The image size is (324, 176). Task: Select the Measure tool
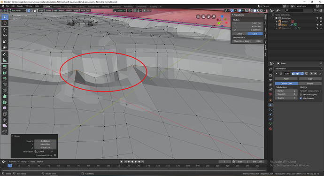click(5, 60)
